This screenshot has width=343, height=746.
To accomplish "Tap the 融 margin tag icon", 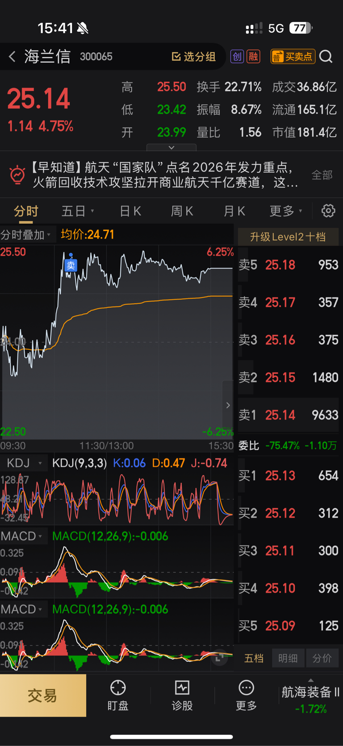I will tap(254, 57).
